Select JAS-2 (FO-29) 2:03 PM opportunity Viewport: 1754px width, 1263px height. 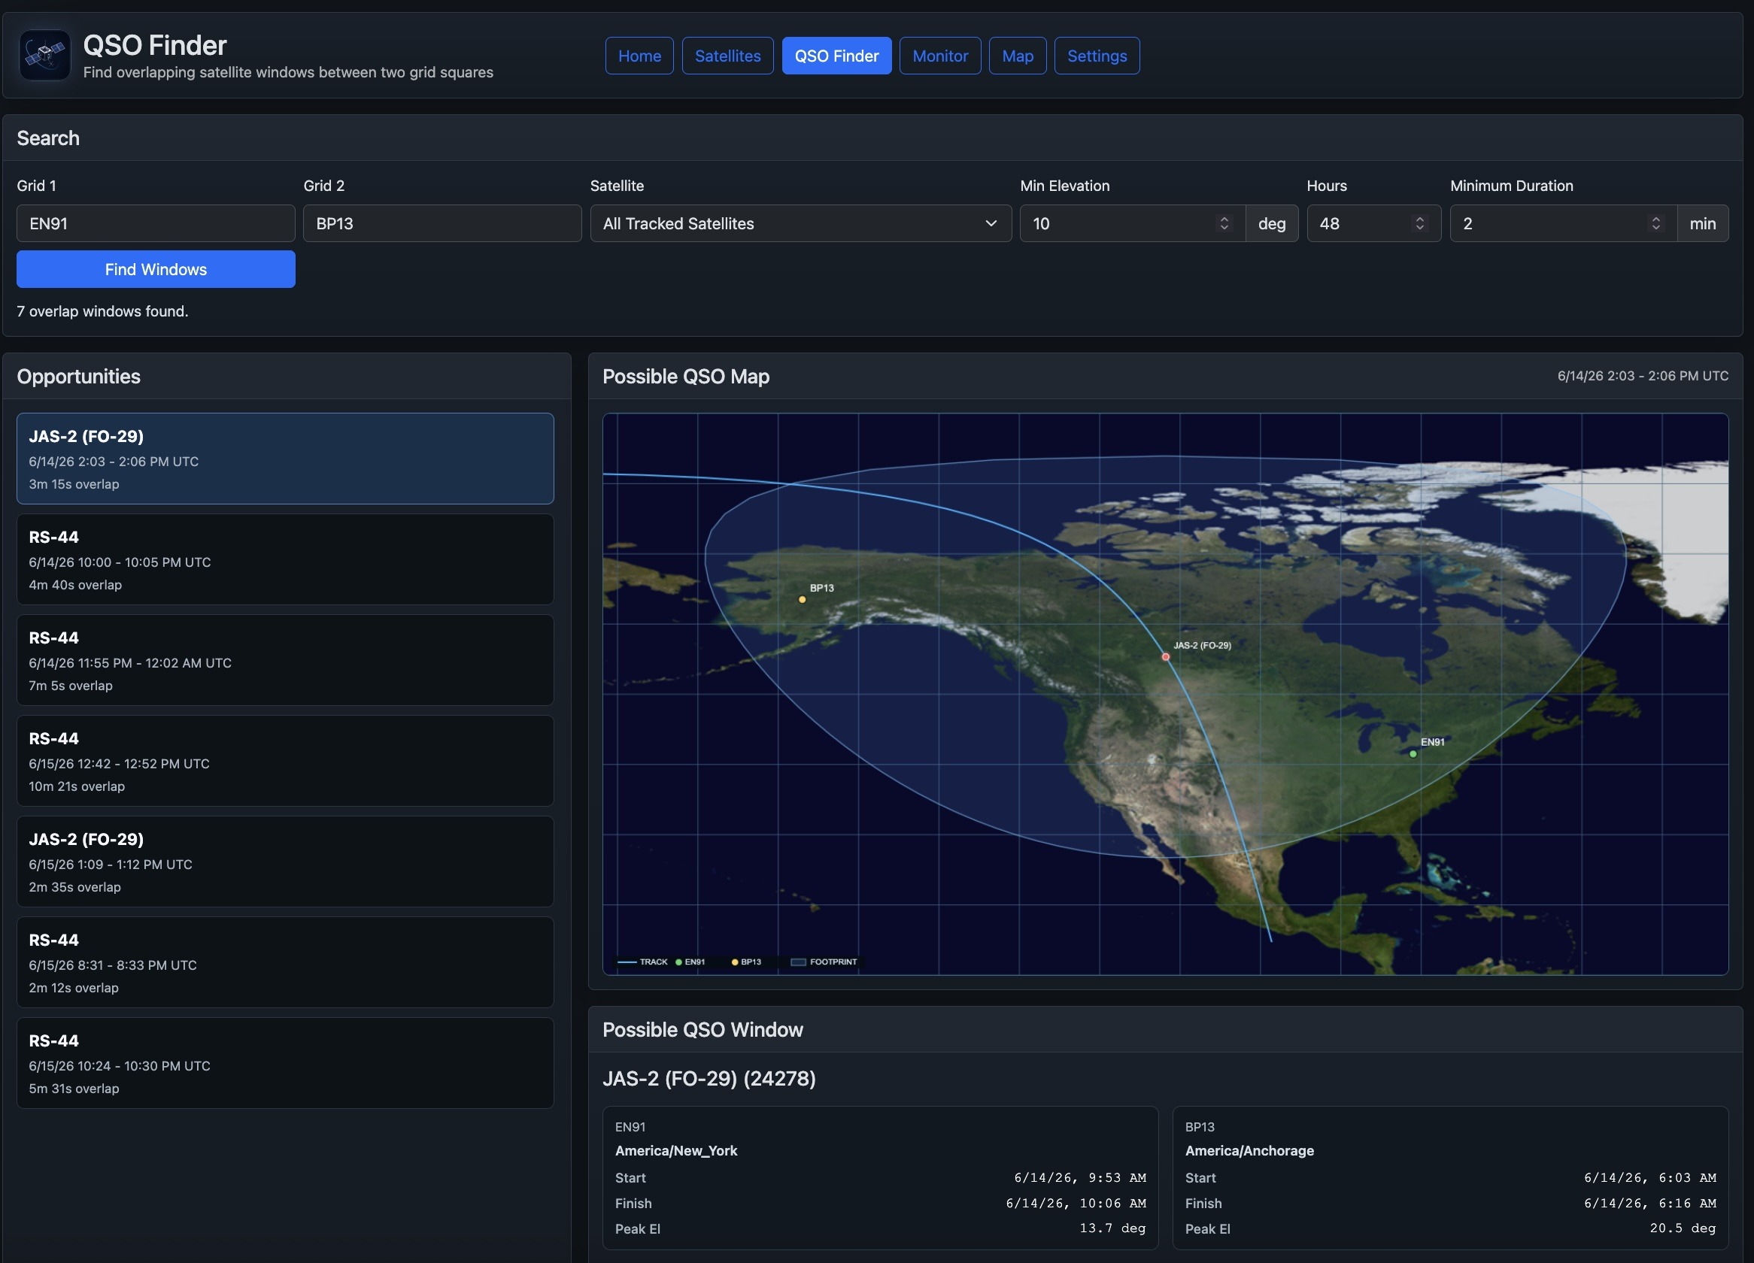285,459
